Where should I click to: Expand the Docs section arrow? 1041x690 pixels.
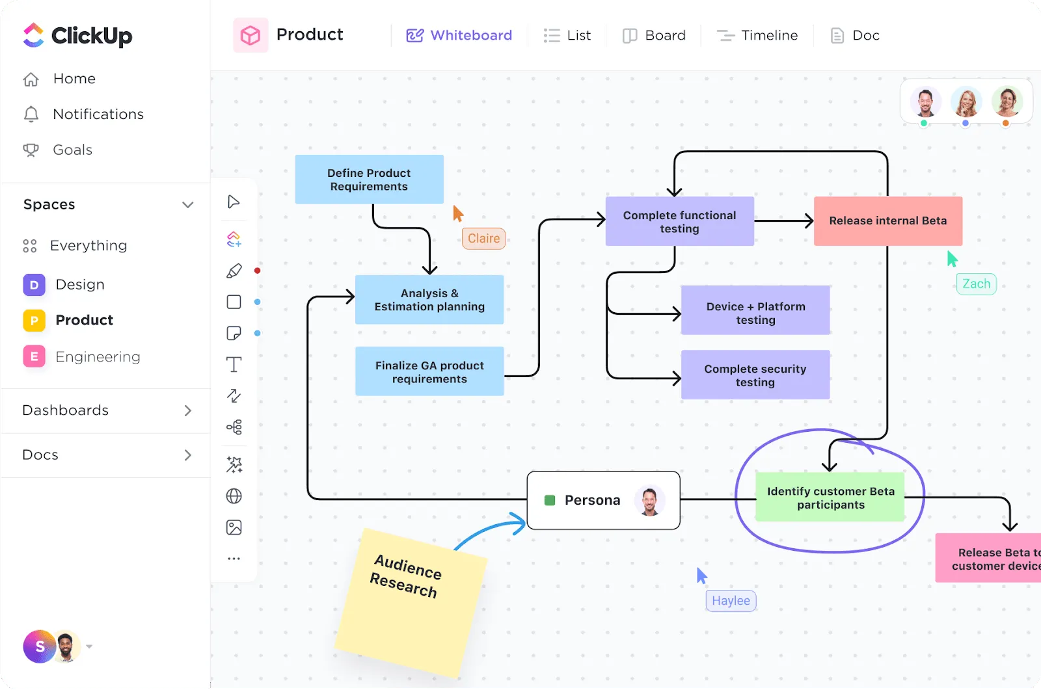click(188, 455)
